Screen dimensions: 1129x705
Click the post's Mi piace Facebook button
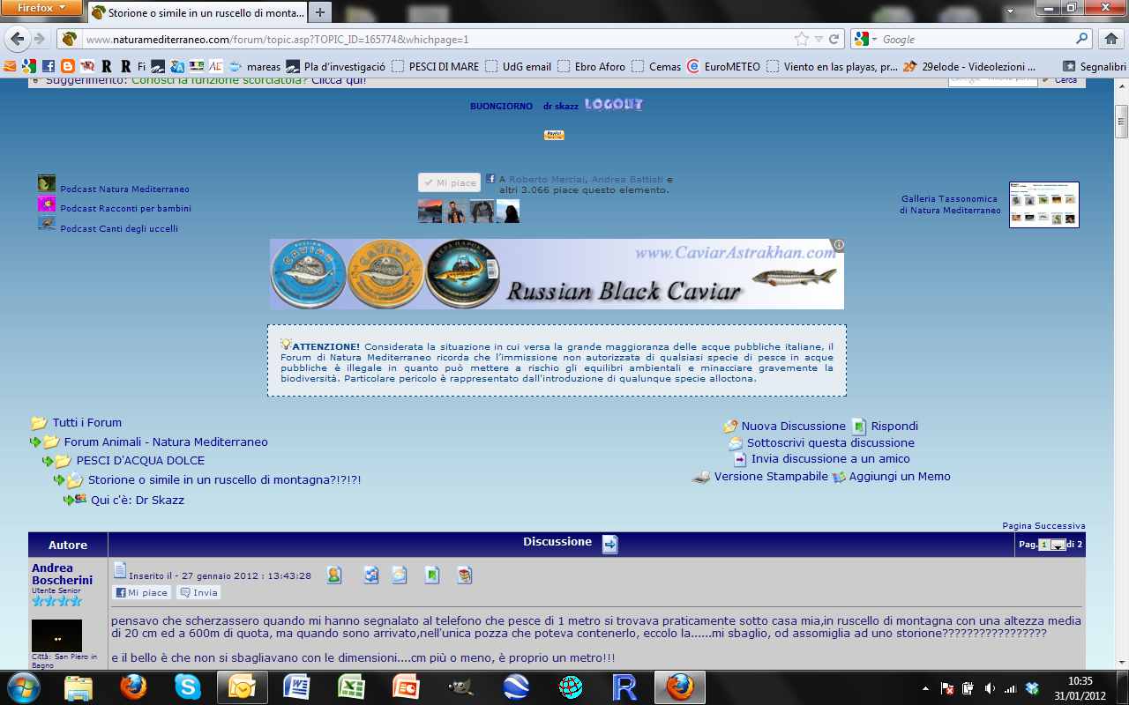[141, 592]
